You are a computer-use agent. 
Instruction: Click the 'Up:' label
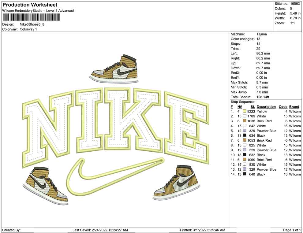(x=233, y=63)
